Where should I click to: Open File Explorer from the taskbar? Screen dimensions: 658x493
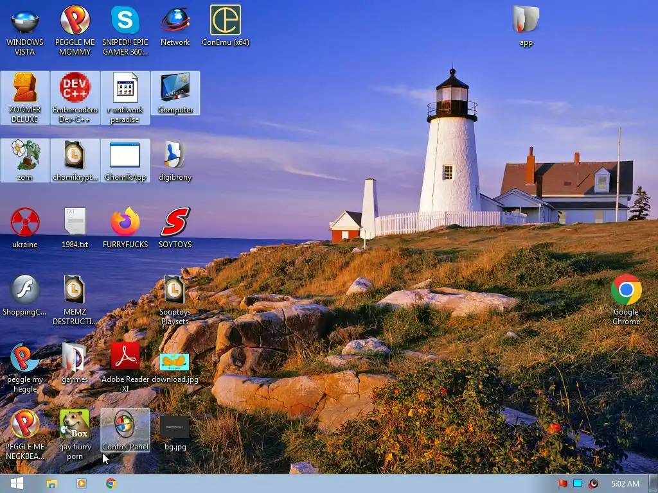coord(51,484)
